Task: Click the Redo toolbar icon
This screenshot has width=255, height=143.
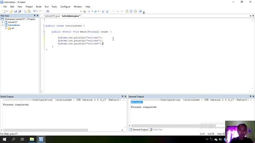Action: tap(41, 12)
